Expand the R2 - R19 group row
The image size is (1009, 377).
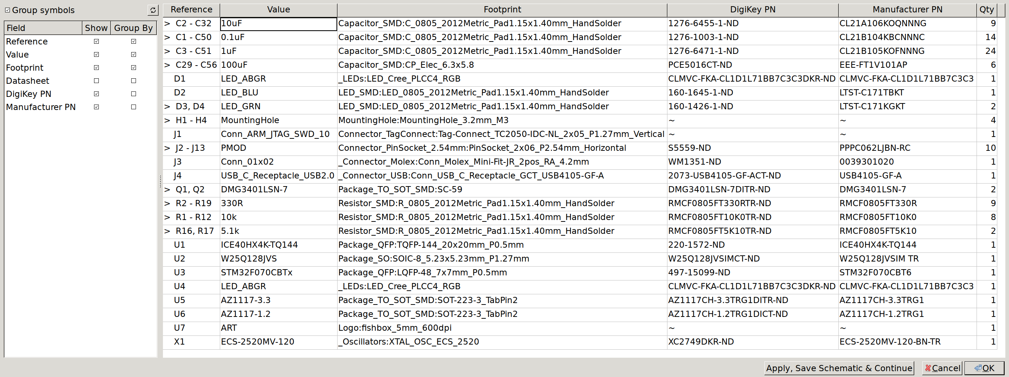point(167,204)
